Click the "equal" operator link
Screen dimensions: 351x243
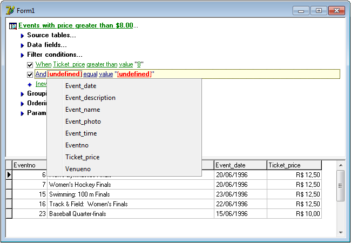pos(90,74)
